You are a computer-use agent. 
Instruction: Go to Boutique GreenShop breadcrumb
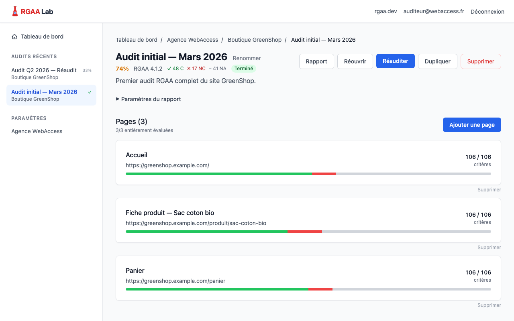(255, 40)
